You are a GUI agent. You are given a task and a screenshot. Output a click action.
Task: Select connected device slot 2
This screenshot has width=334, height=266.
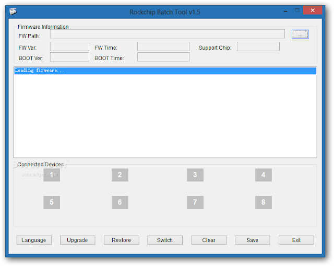tap(120, 175)
